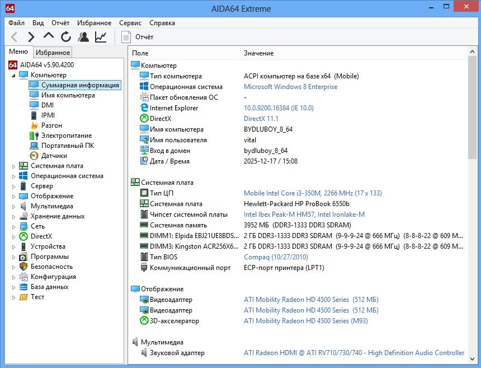Click the Refresh toolbar icon
This screenshot has width=481, height=368.
click(x=65, y=37)
